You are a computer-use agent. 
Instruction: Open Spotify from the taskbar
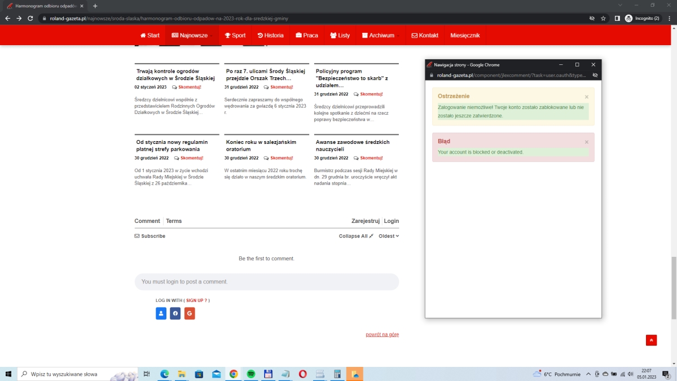coord(251,374)
